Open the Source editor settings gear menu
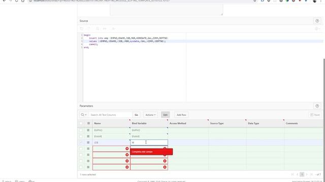The width and height of the screenshot is (325, 182). pyautogui.click(x=317, y=29)
